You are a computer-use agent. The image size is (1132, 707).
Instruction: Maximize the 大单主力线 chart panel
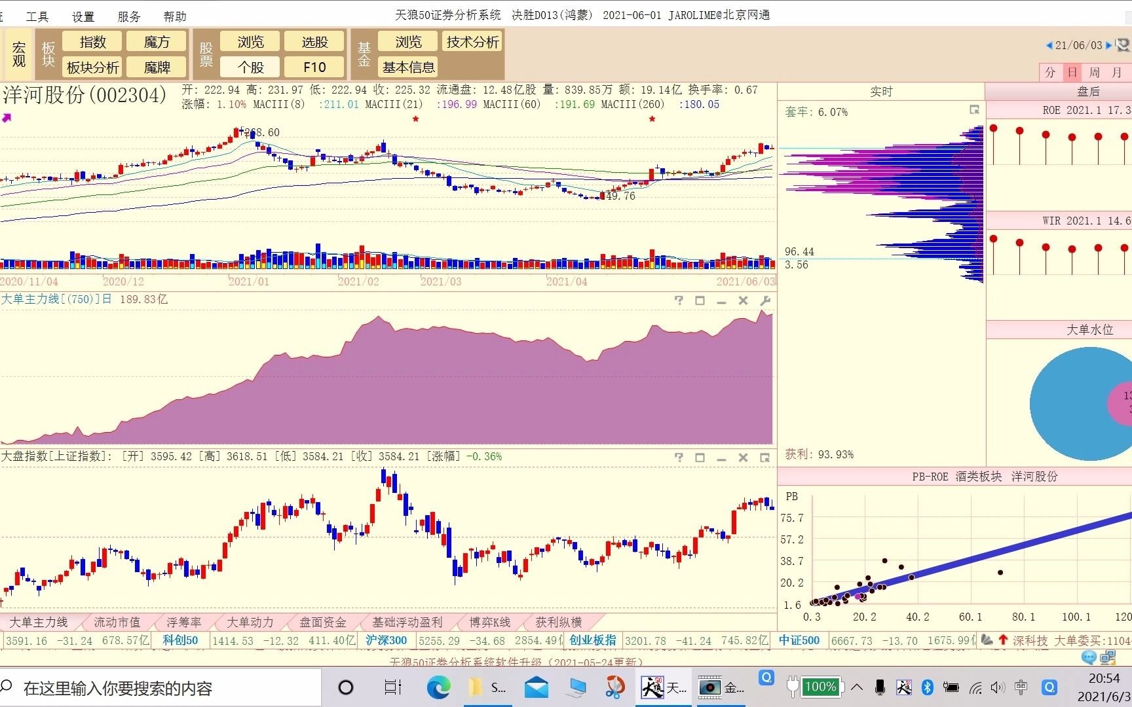700,300
